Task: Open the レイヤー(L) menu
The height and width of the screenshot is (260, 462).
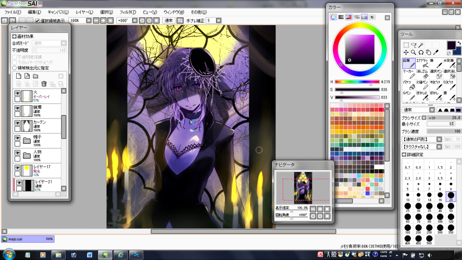Action: [x=84, y=12]
